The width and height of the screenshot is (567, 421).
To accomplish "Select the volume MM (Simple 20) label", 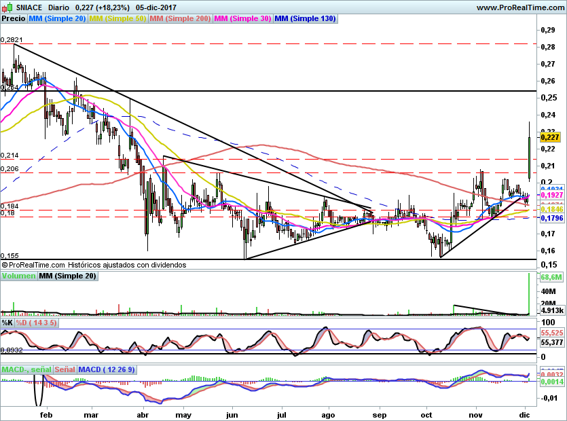I will coord(67,276).
